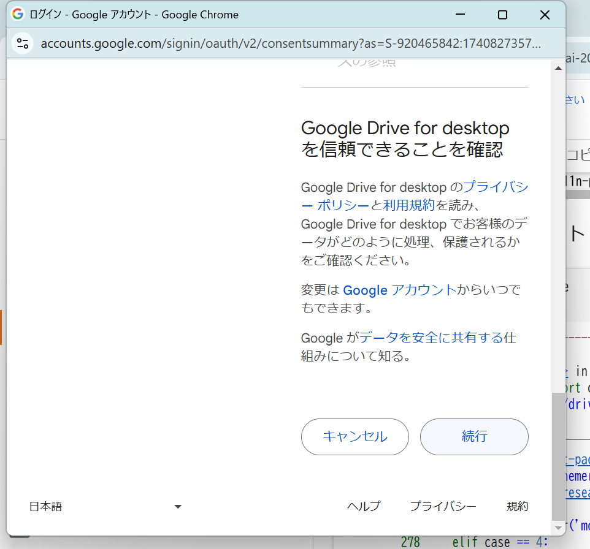Click the address bar URL
Image resolution: width=590 pixels, height=549 pixels.
(x=291, y=44)
